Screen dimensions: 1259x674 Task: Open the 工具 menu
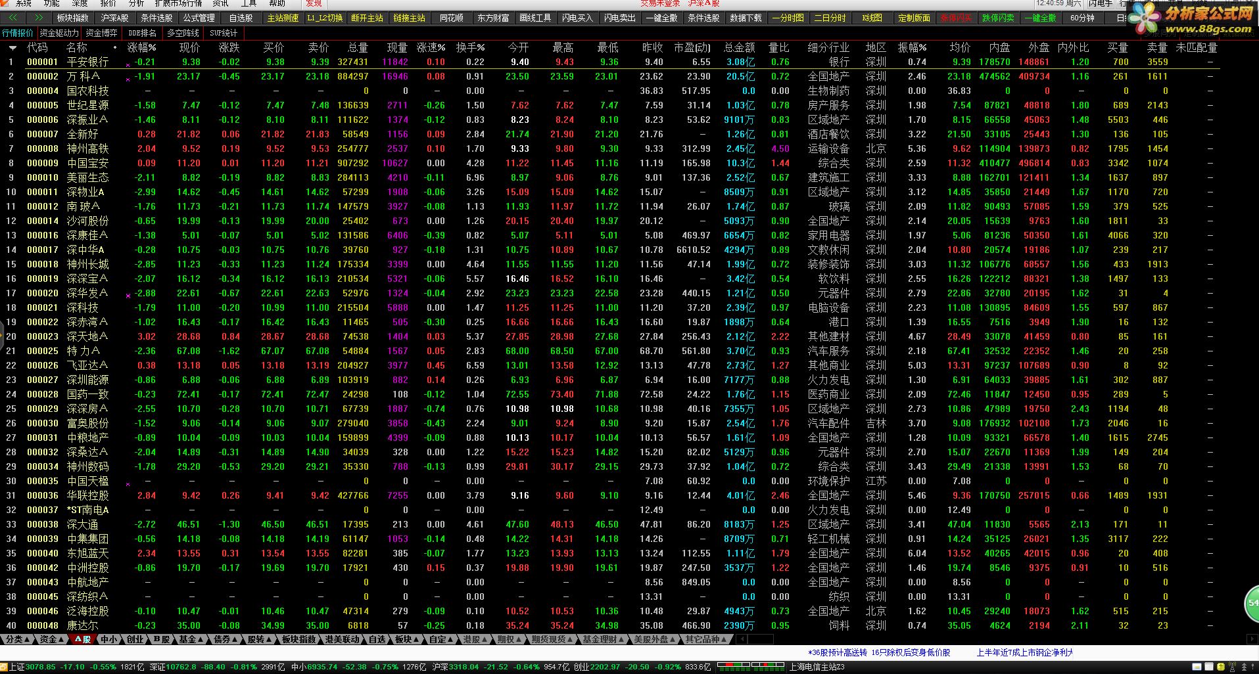coord(249,3)
